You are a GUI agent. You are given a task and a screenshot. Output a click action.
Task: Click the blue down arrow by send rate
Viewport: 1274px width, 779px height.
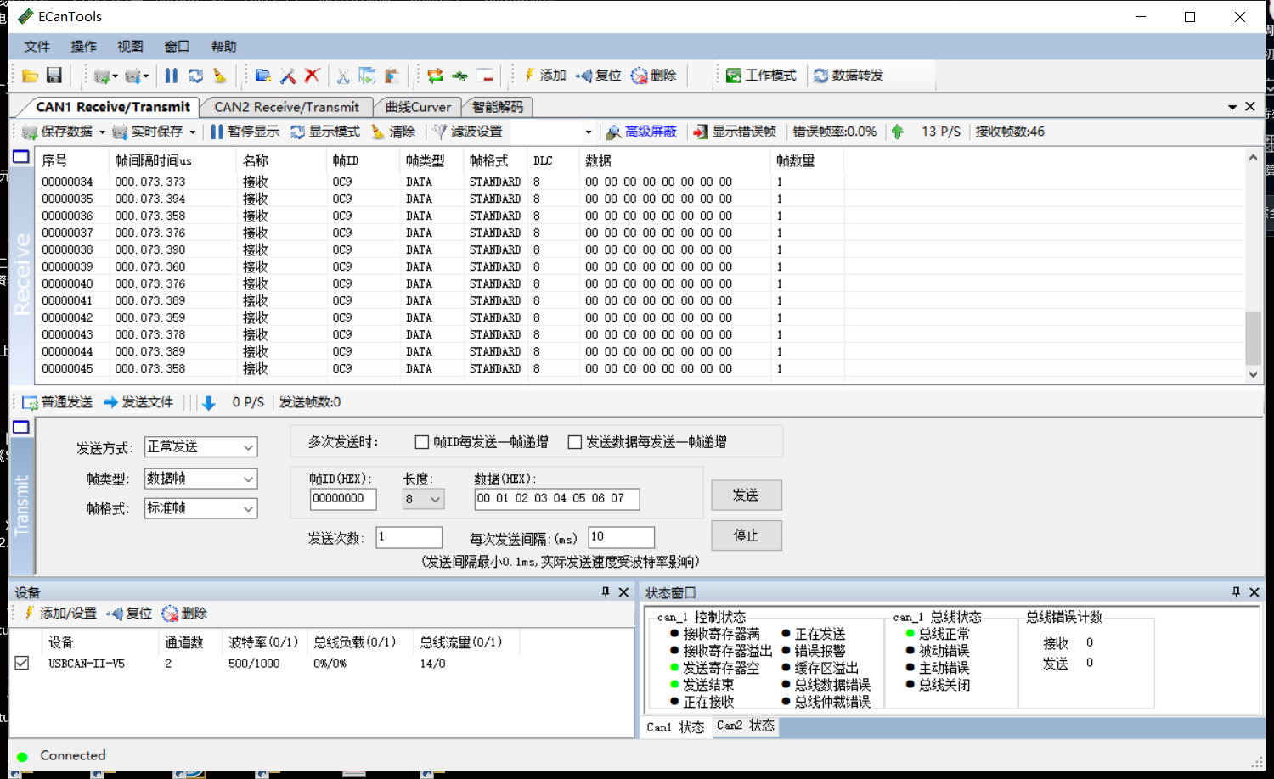point(209,402)
